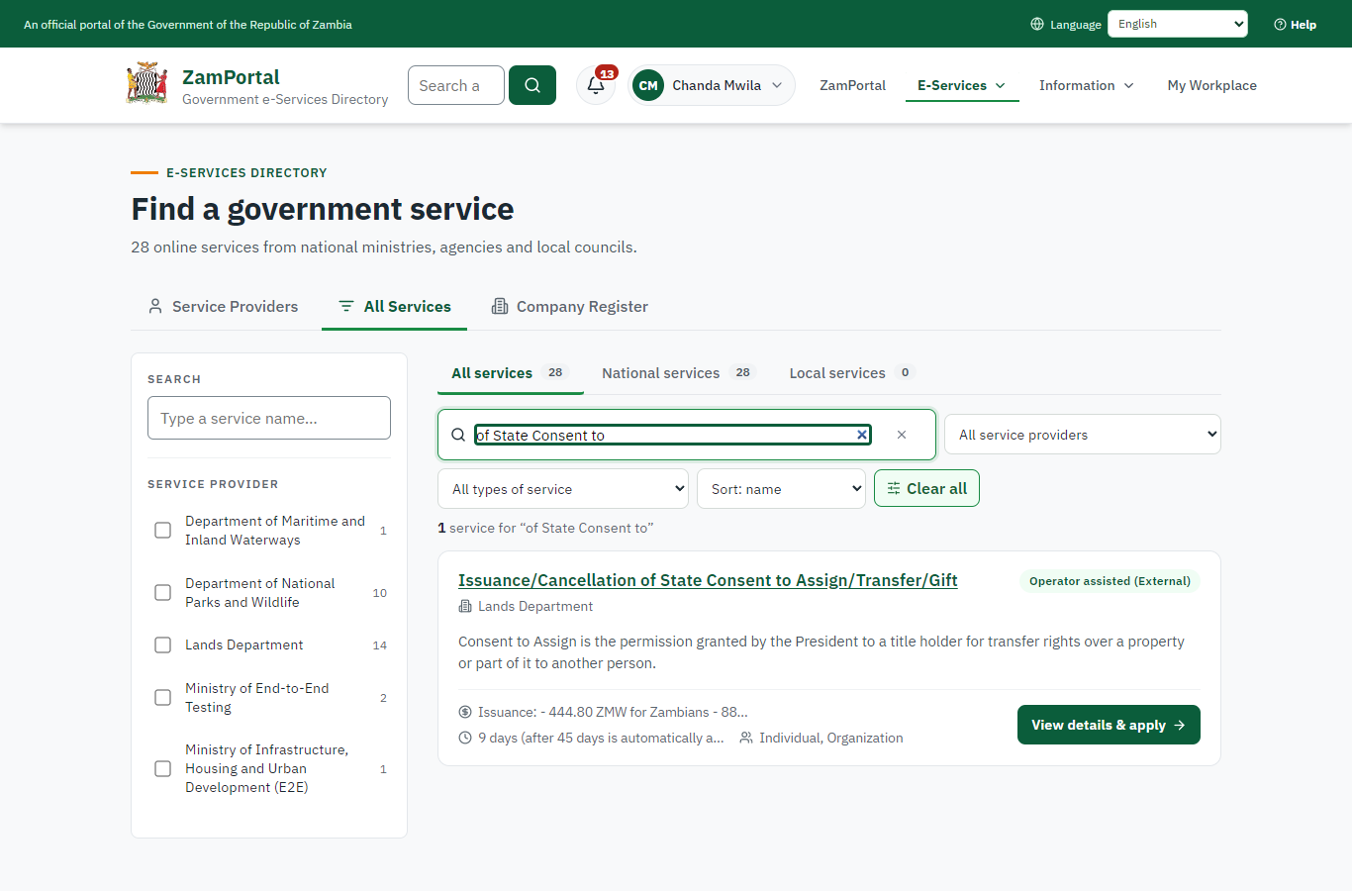Switch to the Company Register tab

tap(570, 307)
